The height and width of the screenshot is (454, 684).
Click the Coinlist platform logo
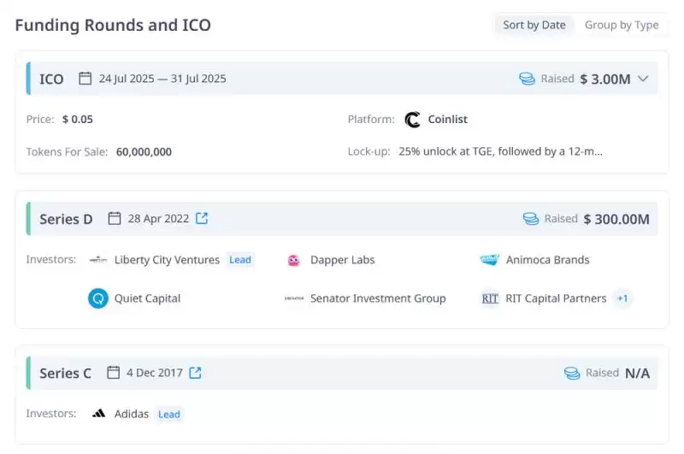pyautogui.click(x=413, y=120)
